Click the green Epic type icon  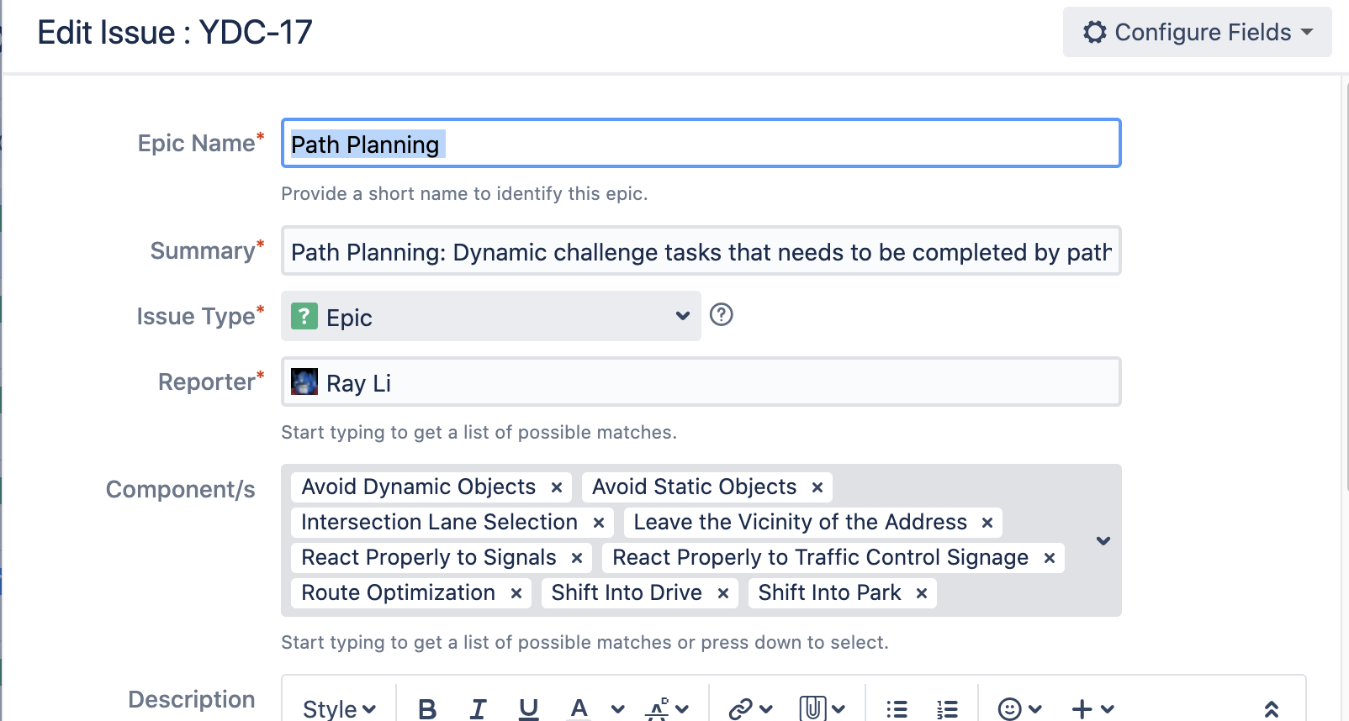304,316
